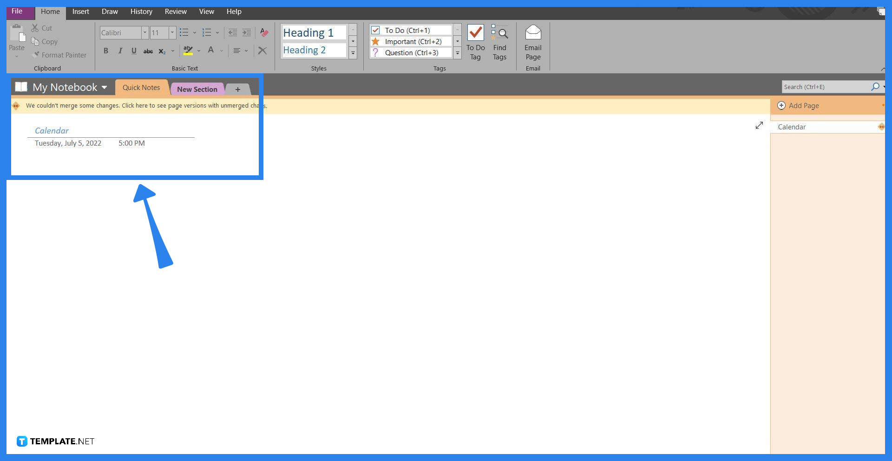Select the Format Painter tool
This screenshot has height=461, width=892.
tap(59, 55)
